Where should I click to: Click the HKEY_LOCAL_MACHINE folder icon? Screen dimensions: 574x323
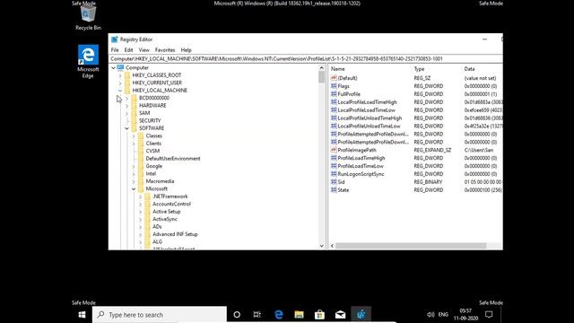pos(127,91)
